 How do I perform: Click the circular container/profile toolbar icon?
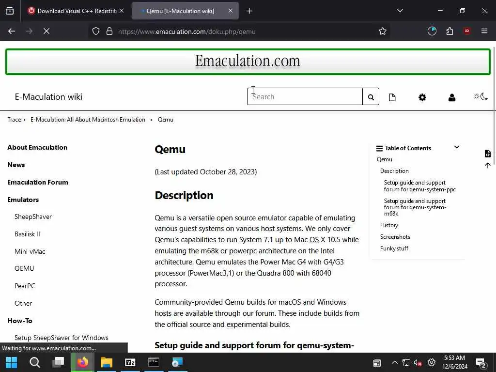[432, 31]
